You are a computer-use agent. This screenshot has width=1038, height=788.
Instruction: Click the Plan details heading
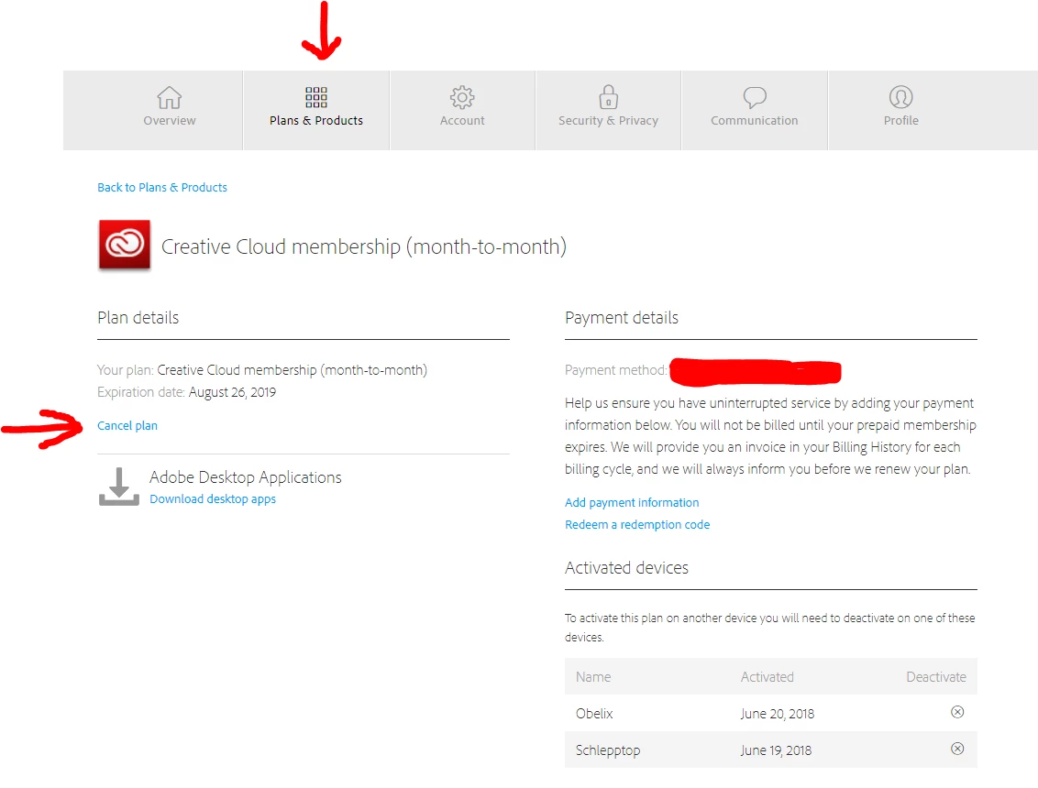tap(138, 318)
